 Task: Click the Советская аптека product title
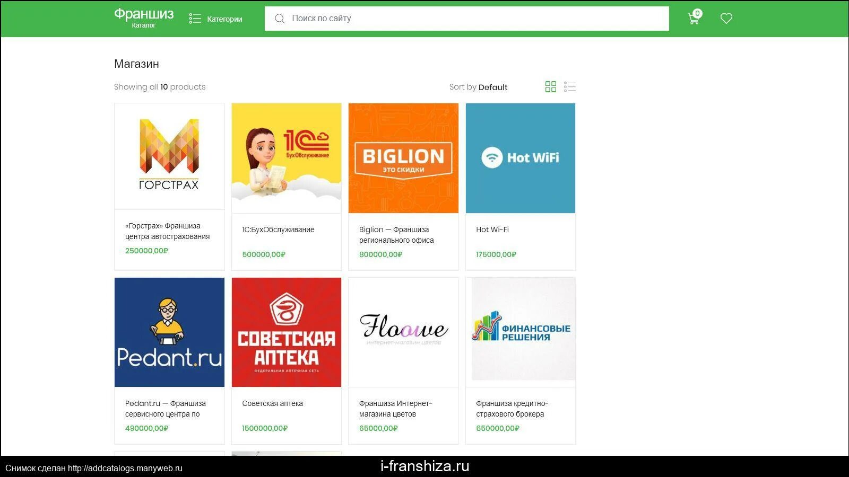[272, 403]
